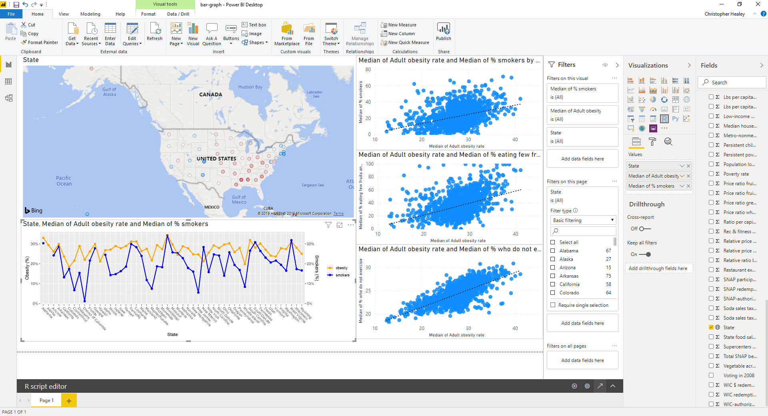Screen dimensions: 768x416
Task: Tick the California filter checkbox
Action: [553, 284]
